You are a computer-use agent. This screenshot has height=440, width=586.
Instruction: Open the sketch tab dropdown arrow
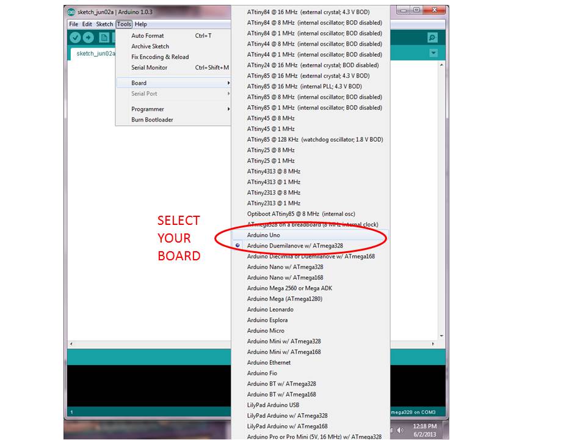click(433, 53)
